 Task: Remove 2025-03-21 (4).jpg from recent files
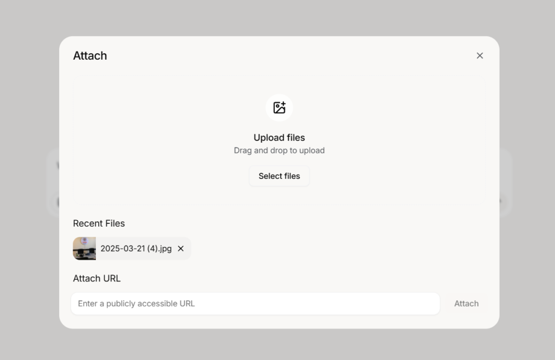(180, 248)
